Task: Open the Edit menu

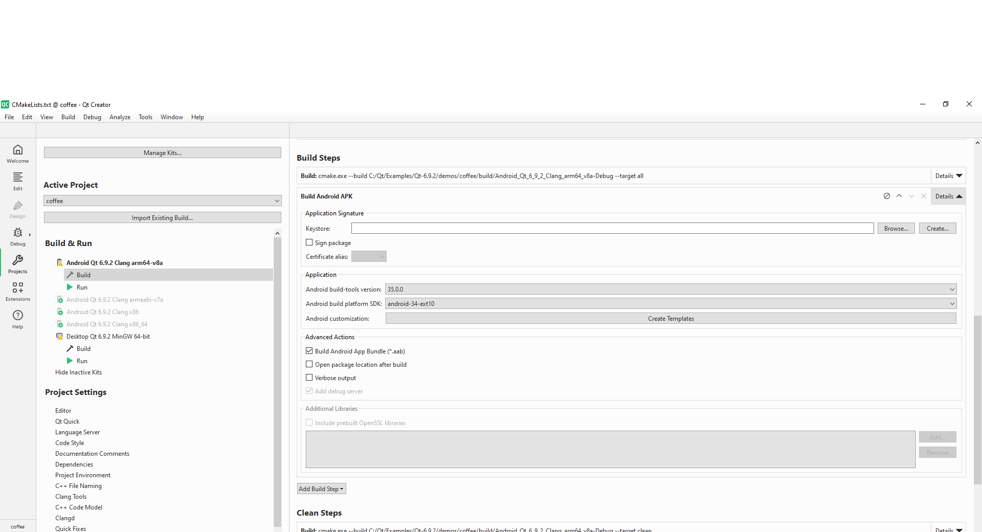Action: point(27,117)
